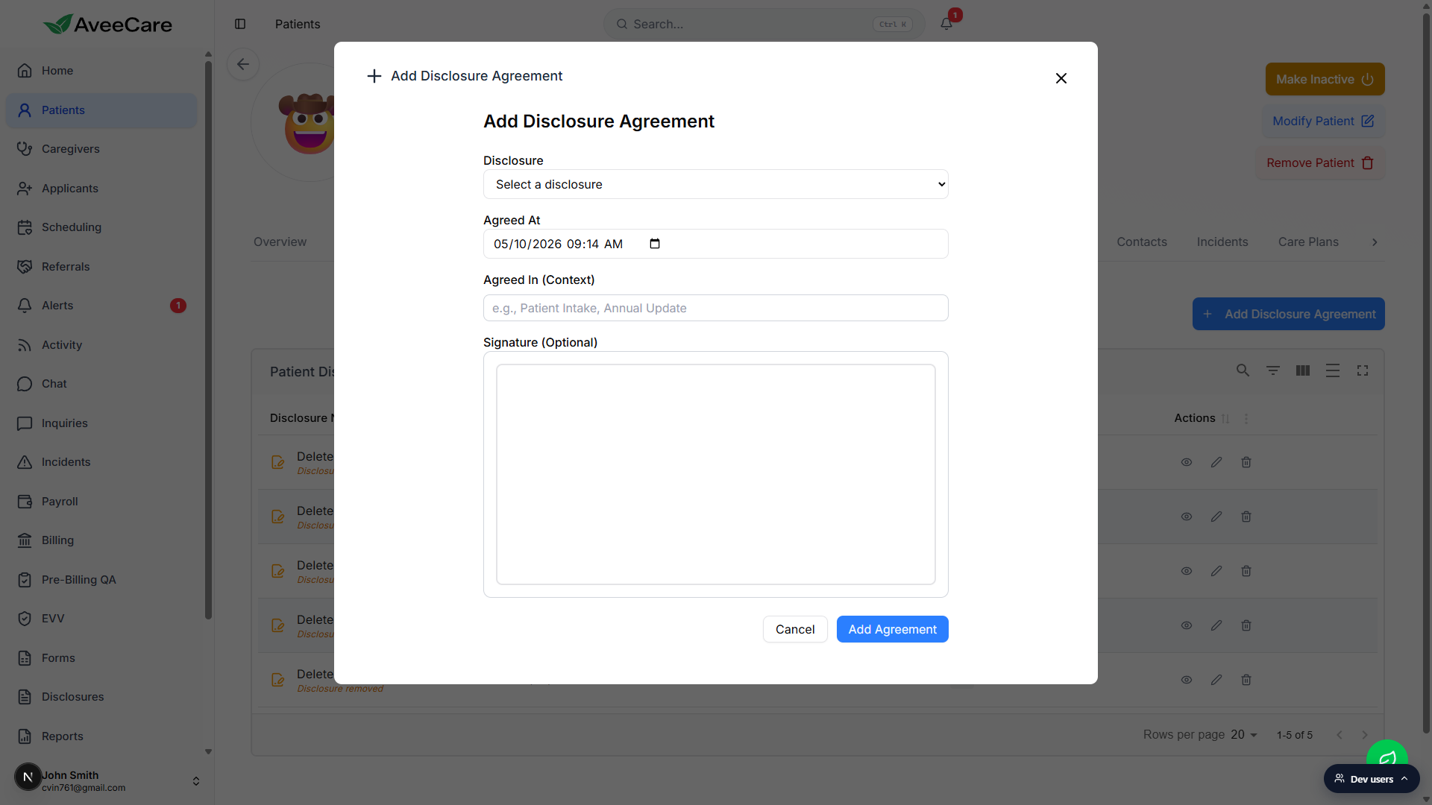Click the Agreed At date-time field

[x=715, y=244]
